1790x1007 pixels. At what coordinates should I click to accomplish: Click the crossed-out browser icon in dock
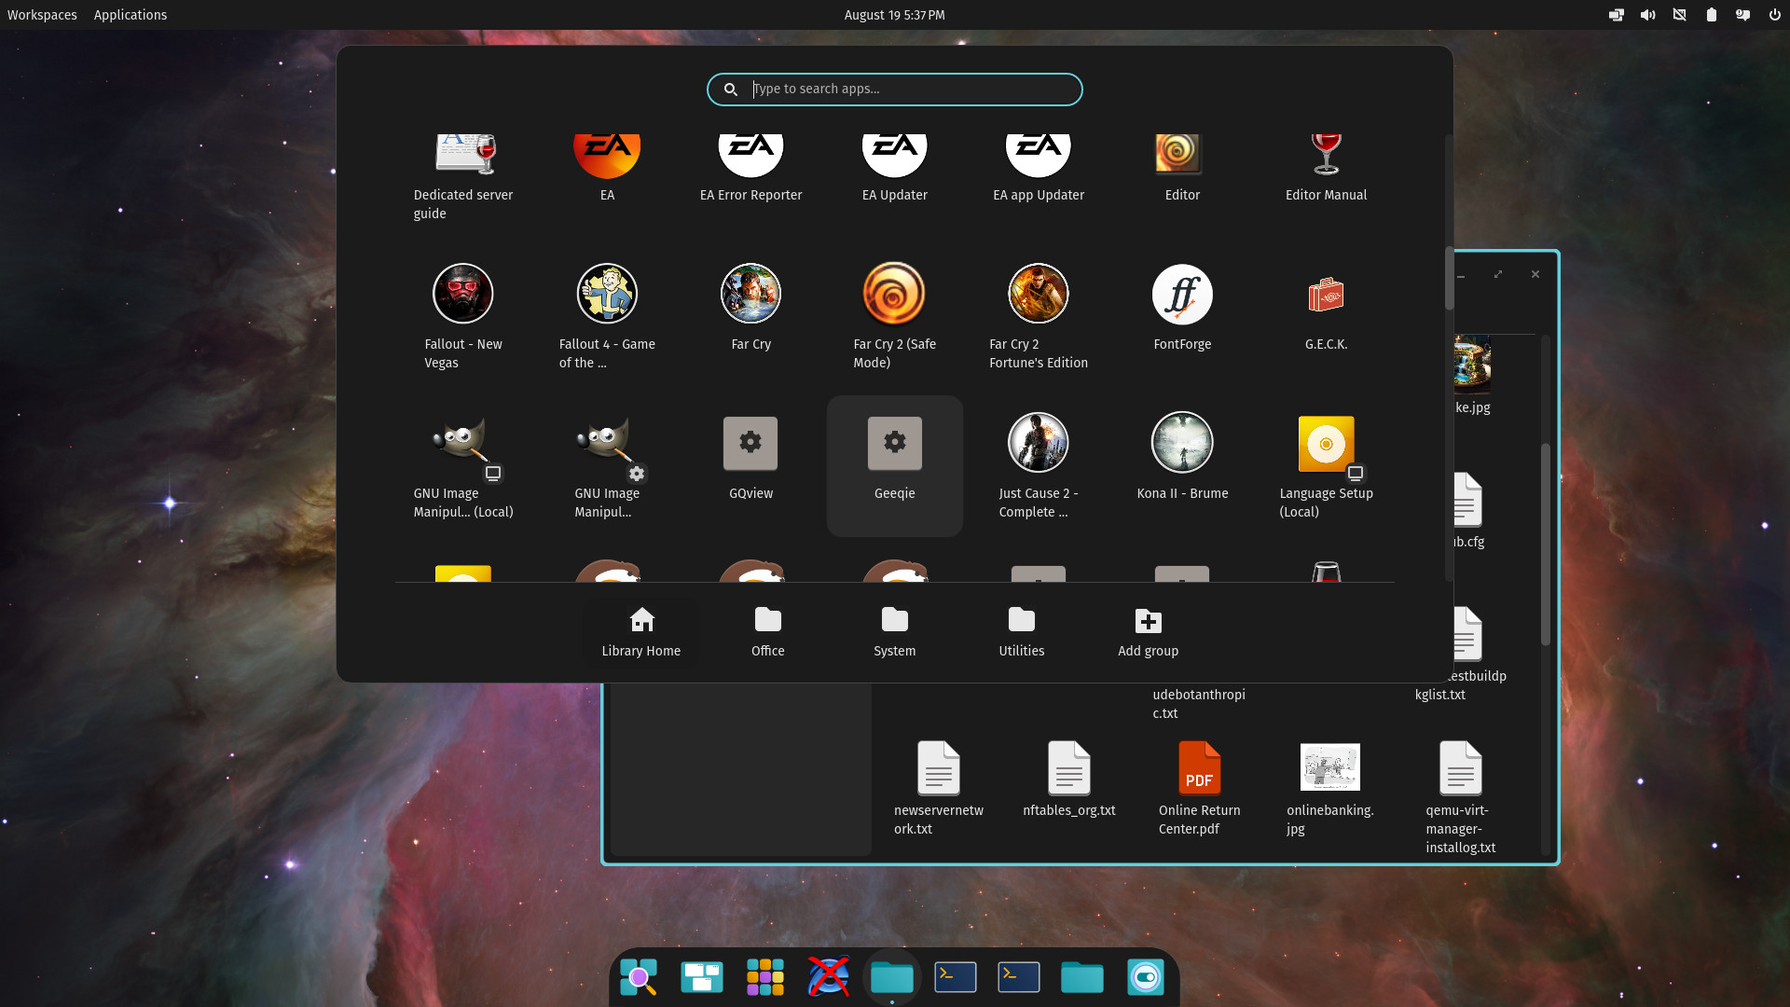point(829,977)
